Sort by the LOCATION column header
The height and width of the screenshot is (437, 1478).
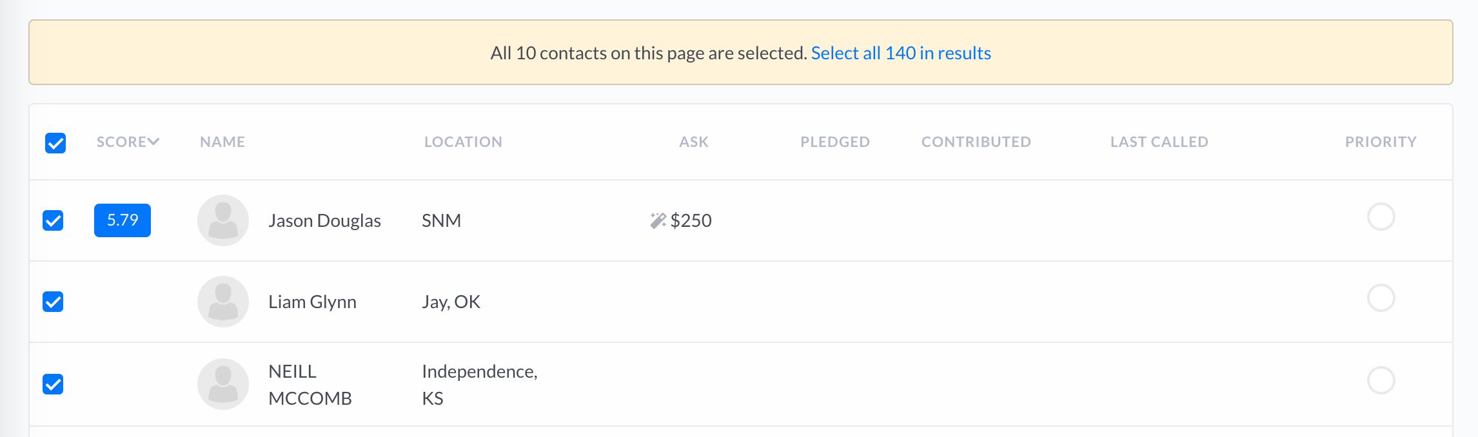click(463, 142)
